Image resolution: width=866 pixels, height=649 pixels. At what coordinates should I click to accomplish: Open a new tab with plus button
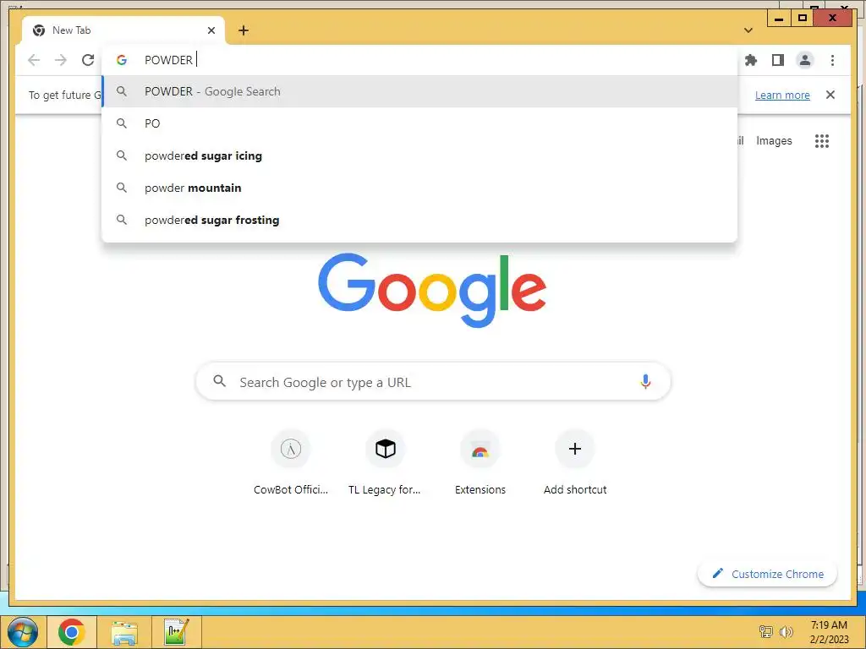click(244, 30)
